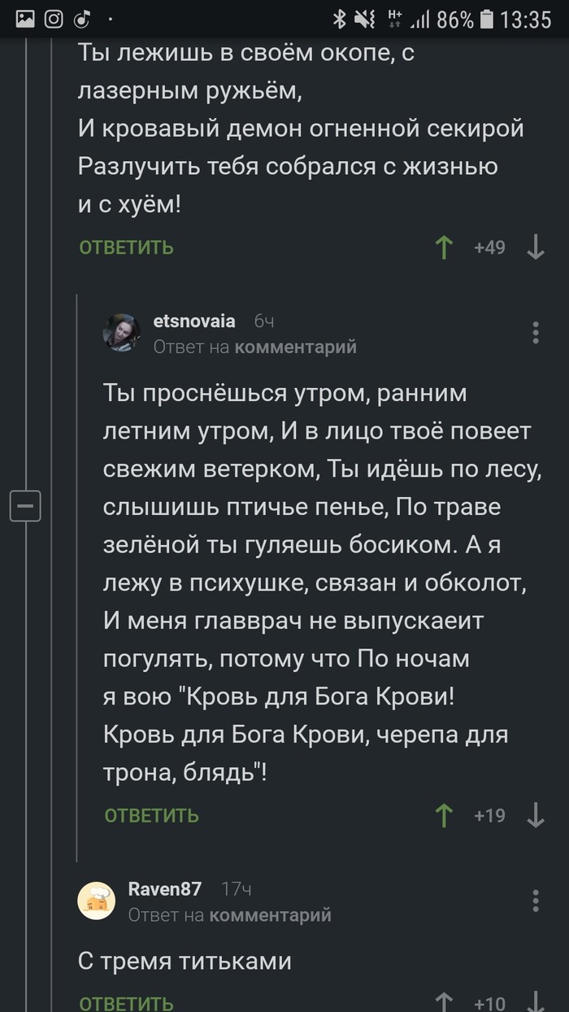Open etsnovaia's profile via username
569x1012 pixels.
coord(194,321)
